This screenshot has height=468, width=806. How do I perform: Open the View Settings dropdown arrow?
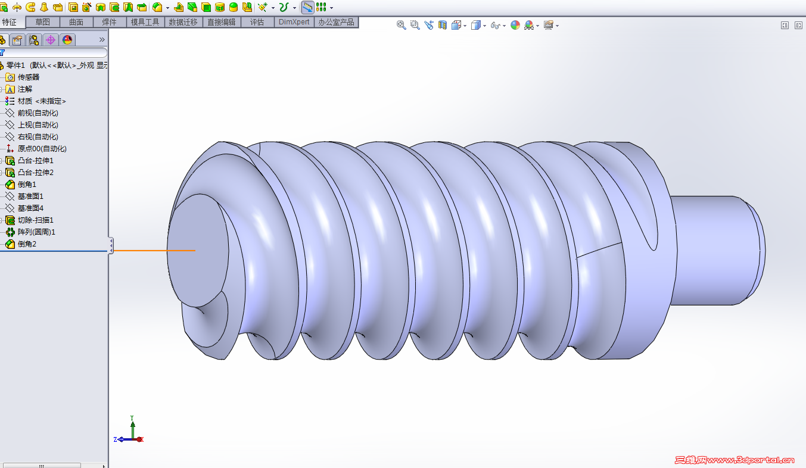557,26
